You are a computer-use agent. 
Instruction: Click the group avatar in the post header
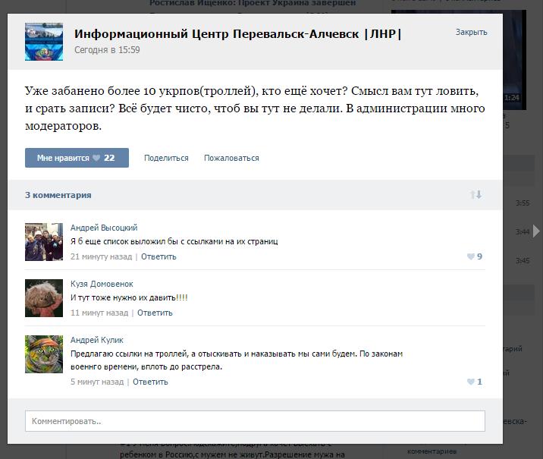[44, 42]
